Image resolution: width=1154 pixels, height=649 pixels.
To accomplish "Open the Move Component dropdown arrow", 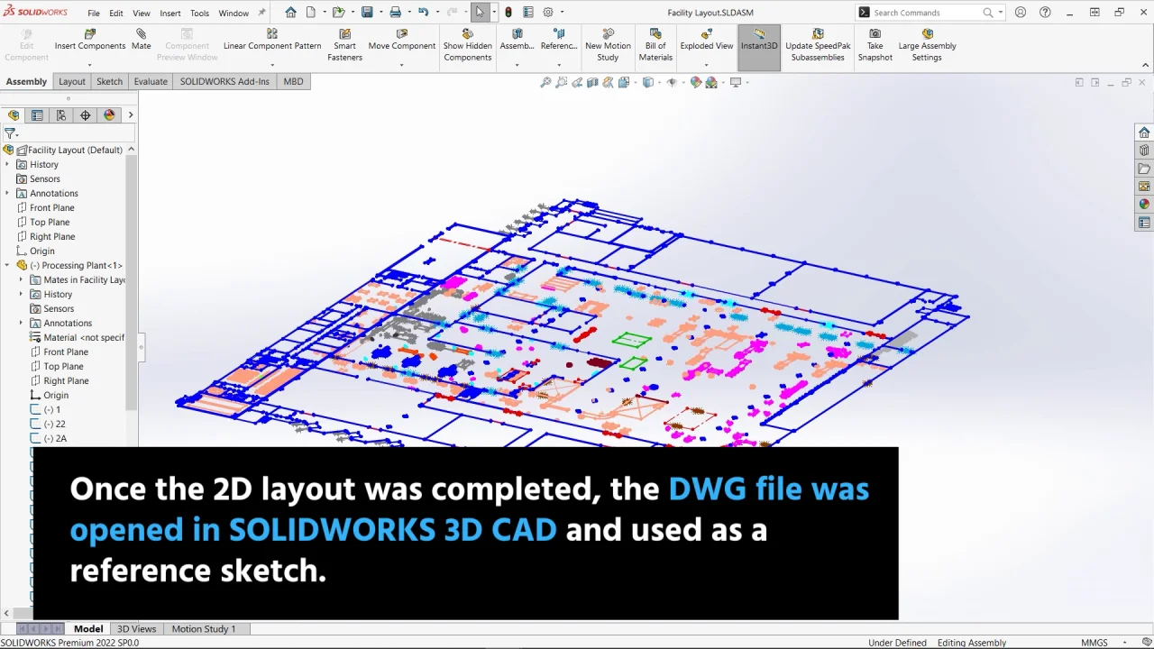I will click(x=402, y=65).
